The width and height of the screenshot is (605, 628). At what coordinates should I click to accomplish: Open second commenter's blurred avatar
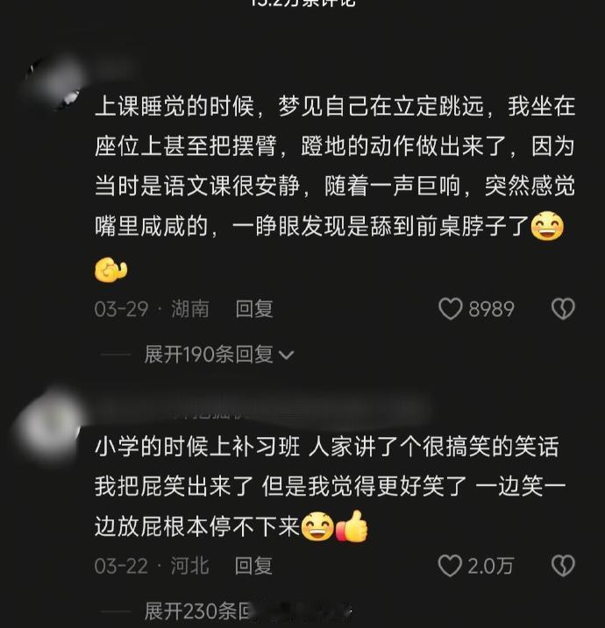point(47,427)
